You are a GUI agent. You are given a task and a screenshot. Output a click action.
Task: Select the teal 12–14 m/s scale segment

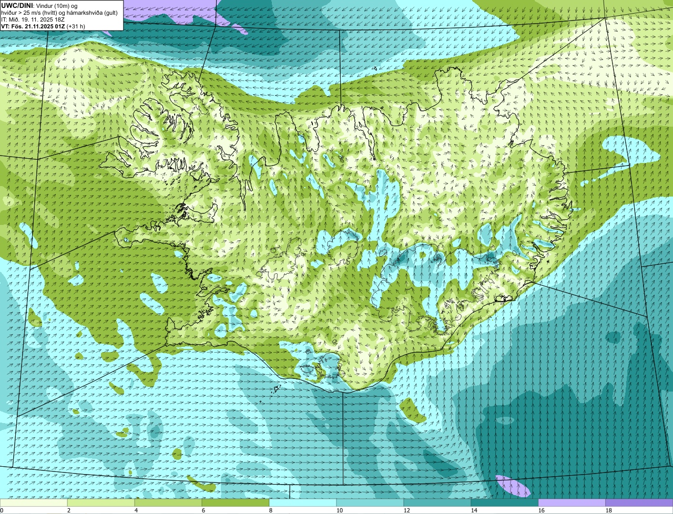tap(437, 502)
